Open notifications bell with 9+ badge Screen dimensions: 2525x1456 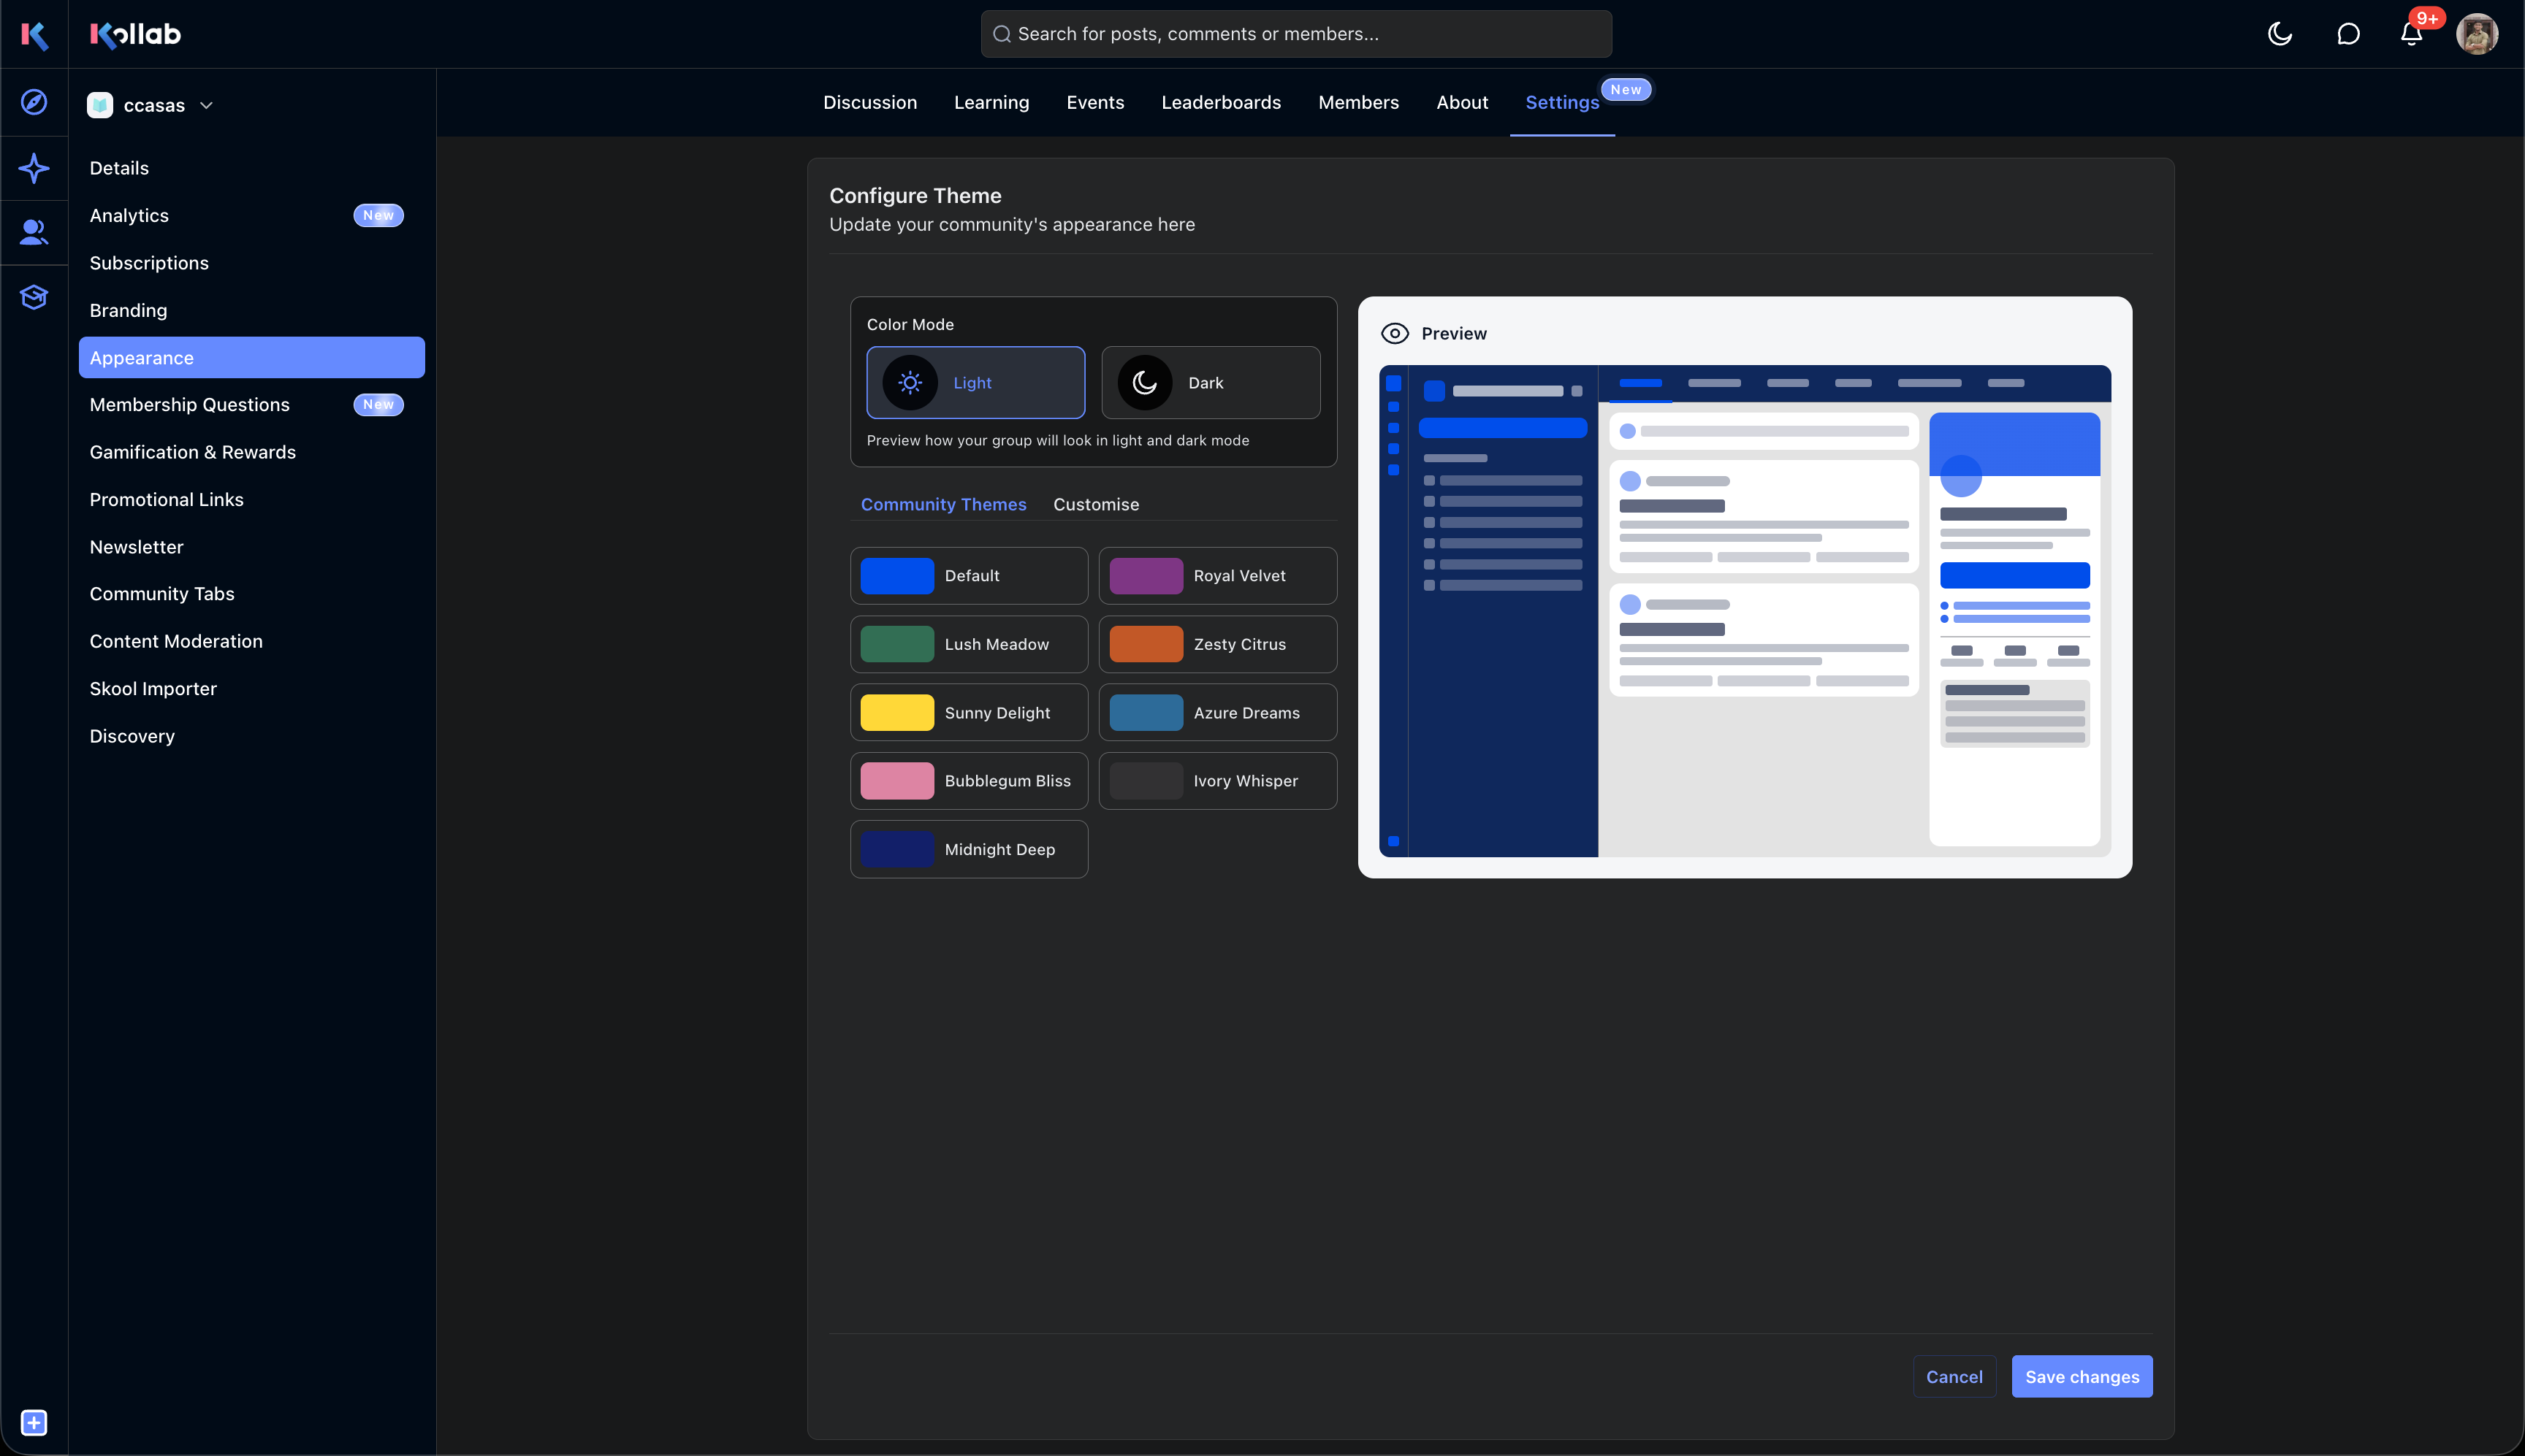[x=2412, y=34]
